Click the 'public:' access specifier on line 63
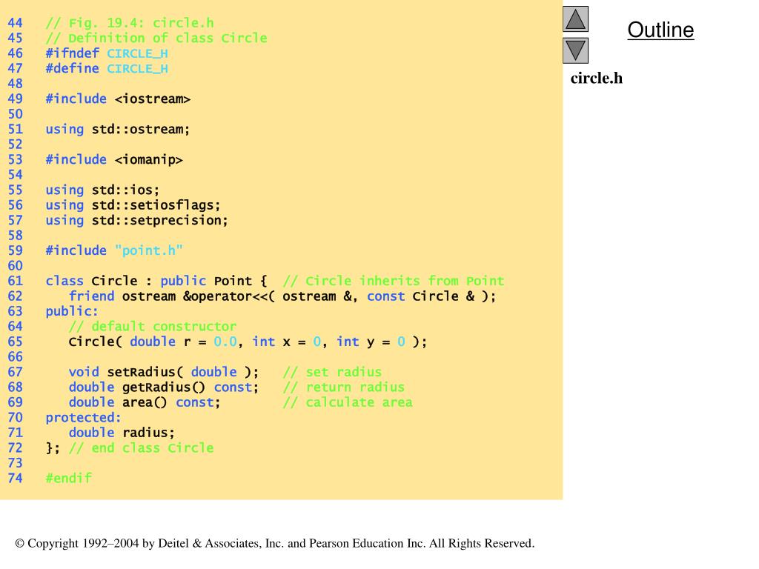The image size is (759, 569). point(72,312)
